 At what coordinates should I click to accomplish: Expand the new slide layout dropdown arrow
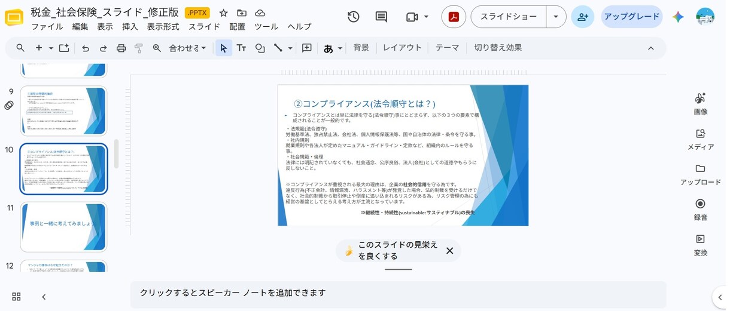[51, 48]
